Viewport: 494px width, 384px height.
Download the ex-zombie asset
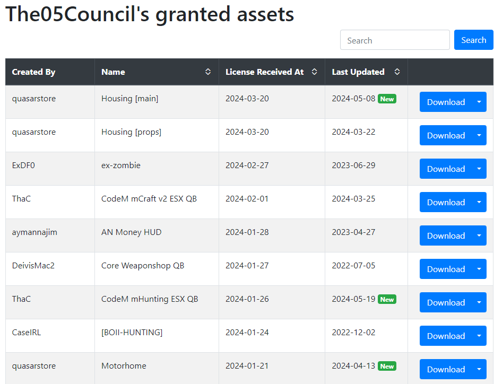pos(446,169)
